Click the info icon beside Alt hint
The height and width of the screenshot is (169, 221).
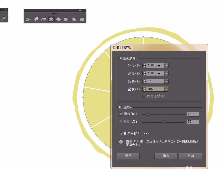[x=121, y=142]
